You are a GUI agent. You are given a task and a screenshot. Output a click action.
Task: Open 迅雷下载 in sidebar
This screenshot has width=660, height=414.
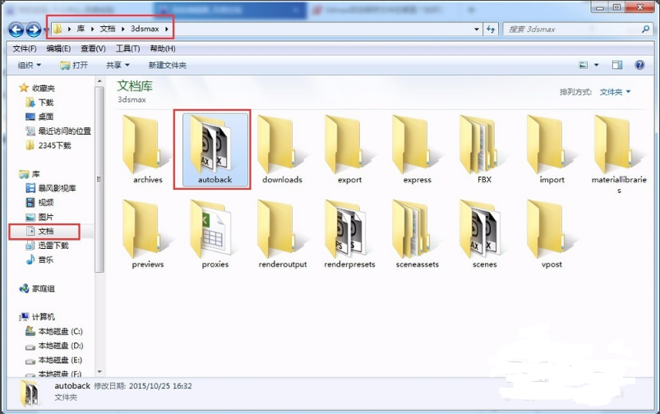point(47,246)
